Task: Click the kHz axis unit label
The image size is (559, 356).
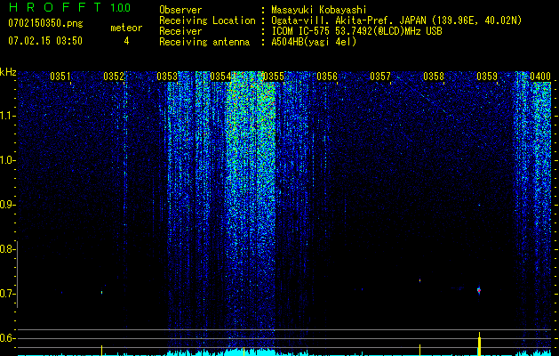Action: (x=8, y=72)
